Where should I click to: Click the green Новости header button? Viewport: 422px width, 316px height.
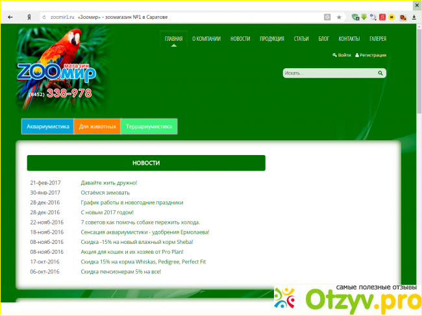[146, 163]
